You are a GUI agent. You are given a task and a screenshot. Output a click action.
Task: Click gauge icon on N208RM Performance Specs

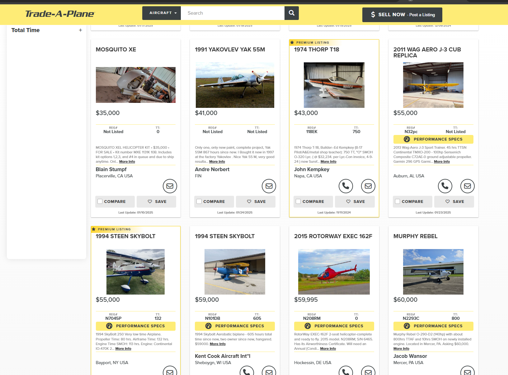[308, 326]
